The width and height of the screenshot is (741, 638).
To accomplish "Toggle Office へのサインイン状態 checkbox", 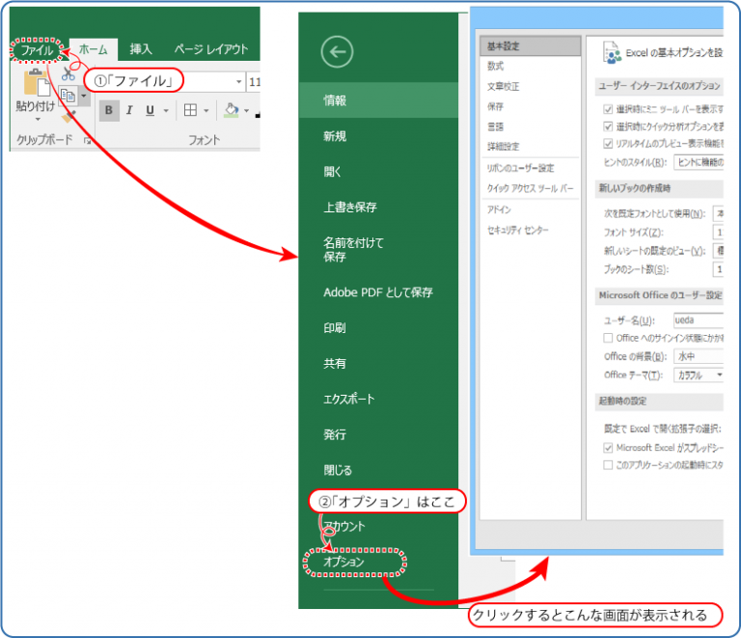I will pos(608,338).
